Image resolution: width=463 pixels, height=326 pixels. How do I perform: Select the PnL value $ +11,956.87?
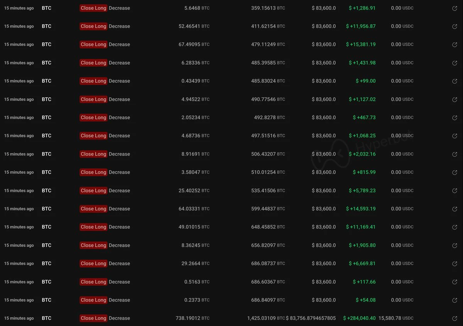(361, 26)
